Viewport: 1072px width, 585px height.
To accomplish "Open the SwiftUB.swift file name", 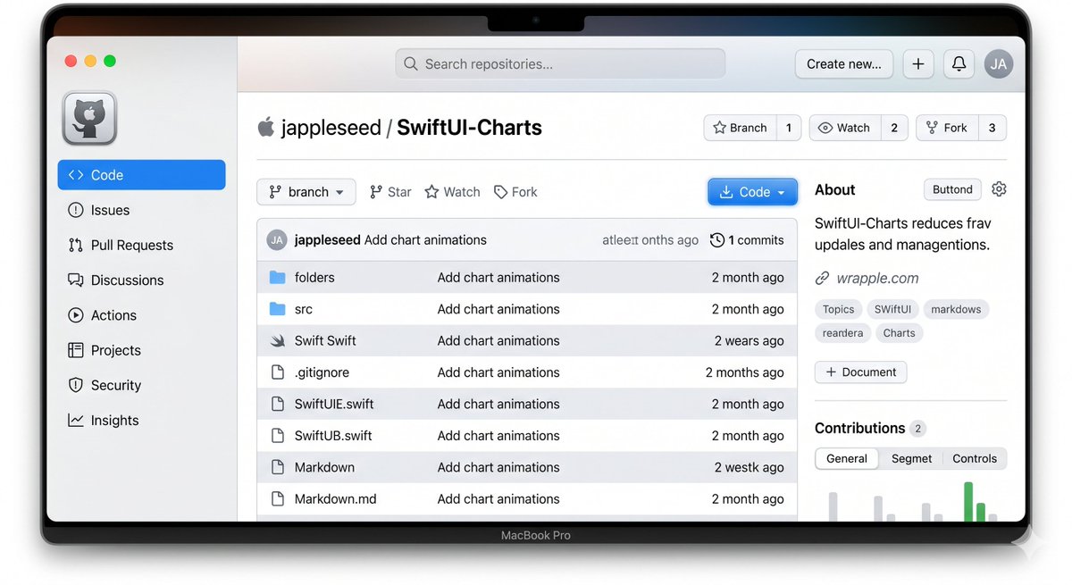I will tap(333, 436).
